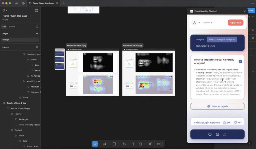Go to the plugin home icon
This screenshot has height=149, width=256.
pos(217,134)
